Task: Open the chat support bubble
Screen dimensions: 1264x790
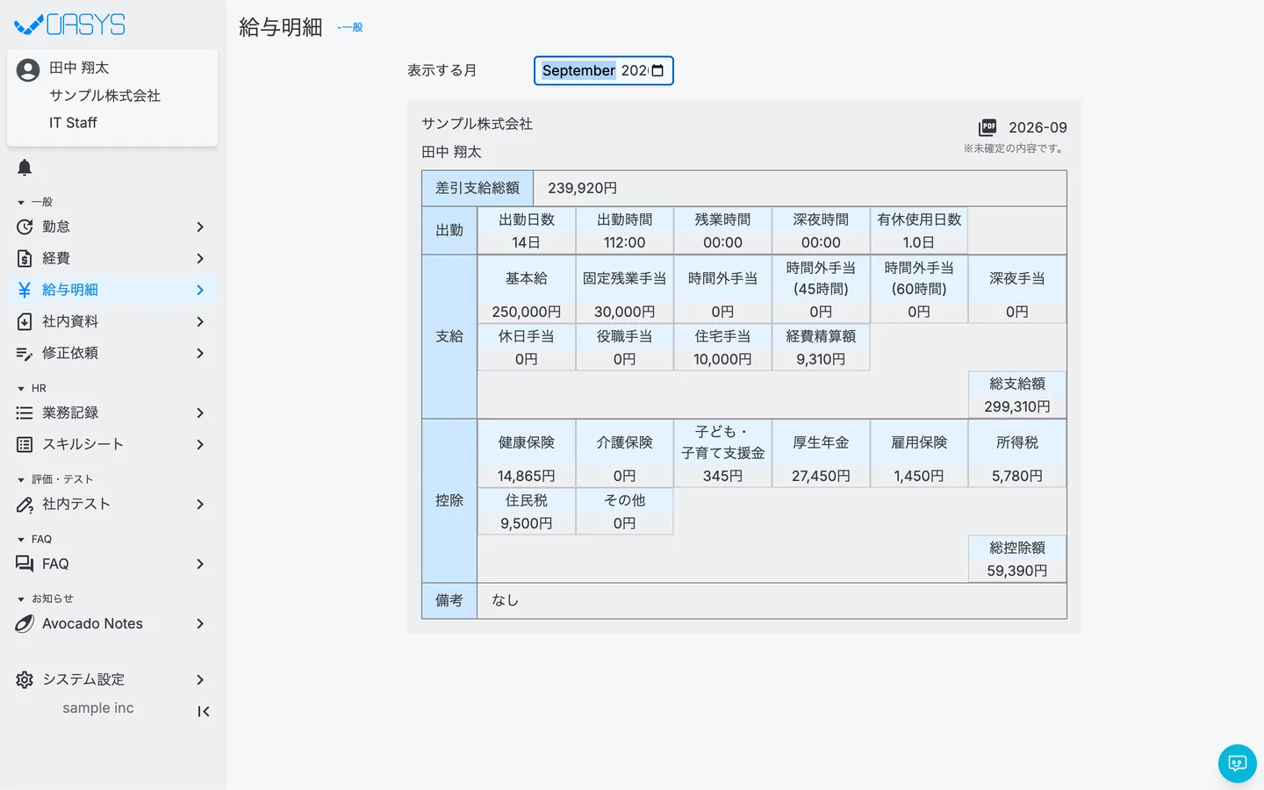Action: tap(1238, 764)
